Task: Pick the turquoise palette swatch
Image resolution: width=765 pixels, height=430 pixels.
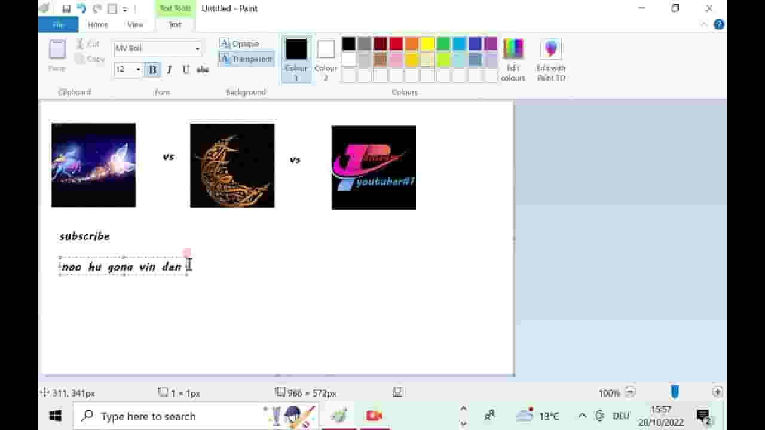Action: tap(459, 44)
